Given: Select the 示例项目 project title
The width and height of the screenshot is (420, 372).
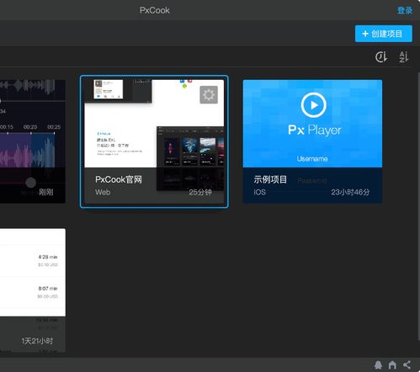Looking at the screenshot, I should click(x=270, y=179).
